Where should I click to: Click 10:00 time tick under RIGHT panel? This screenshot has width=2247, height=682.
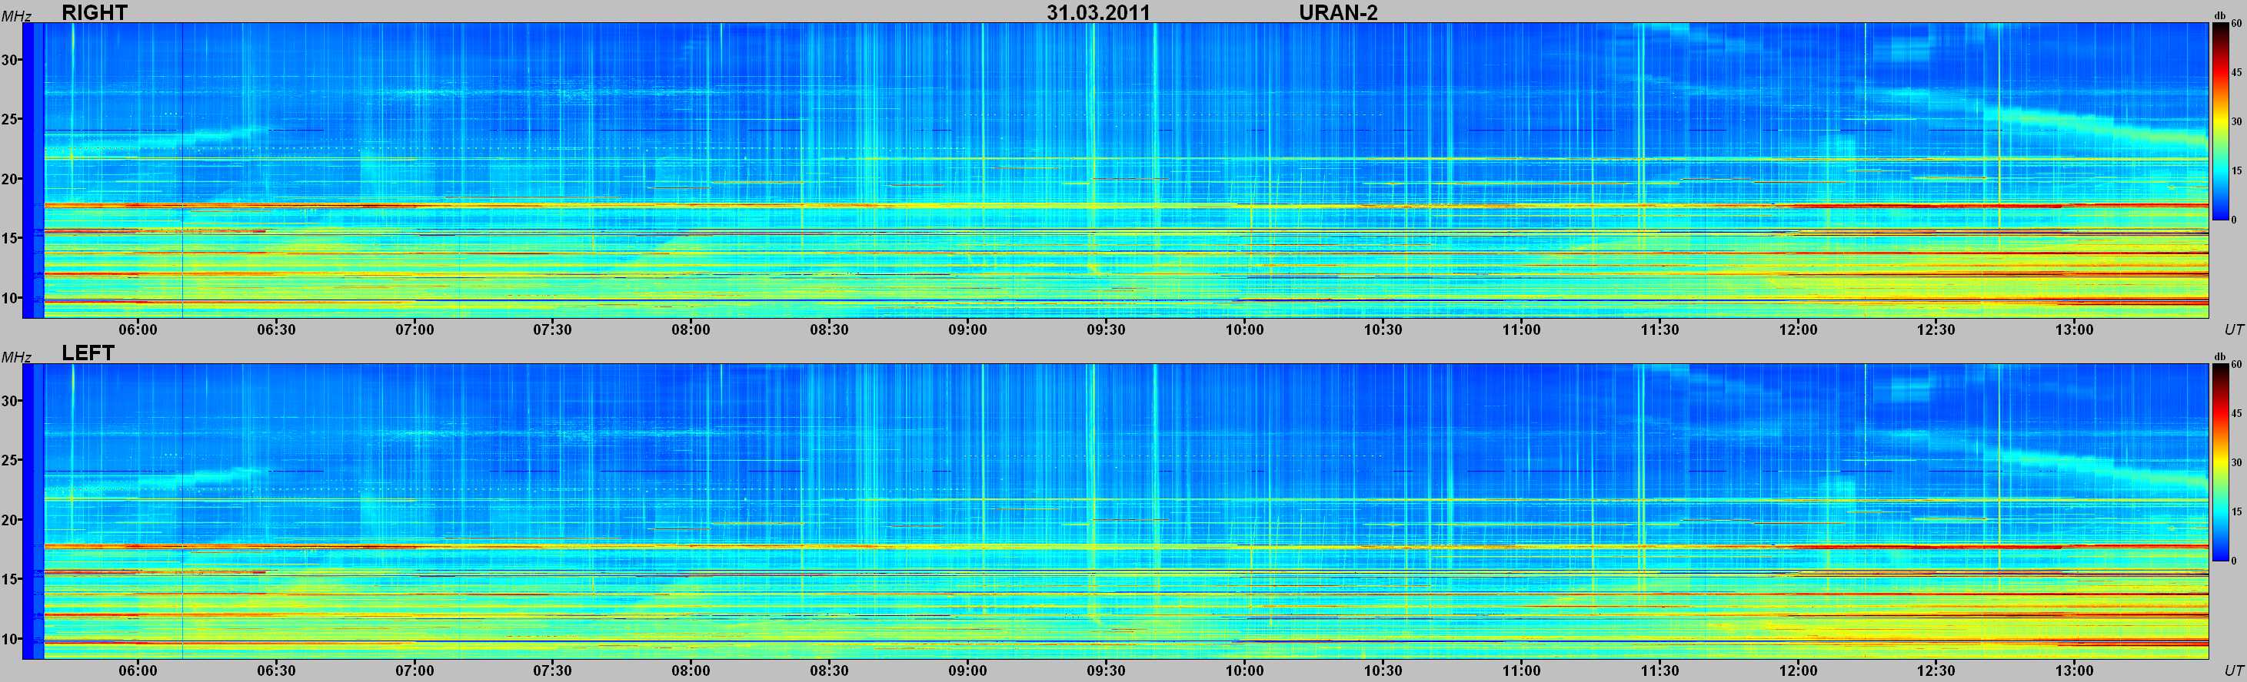tap(1244, 329)
